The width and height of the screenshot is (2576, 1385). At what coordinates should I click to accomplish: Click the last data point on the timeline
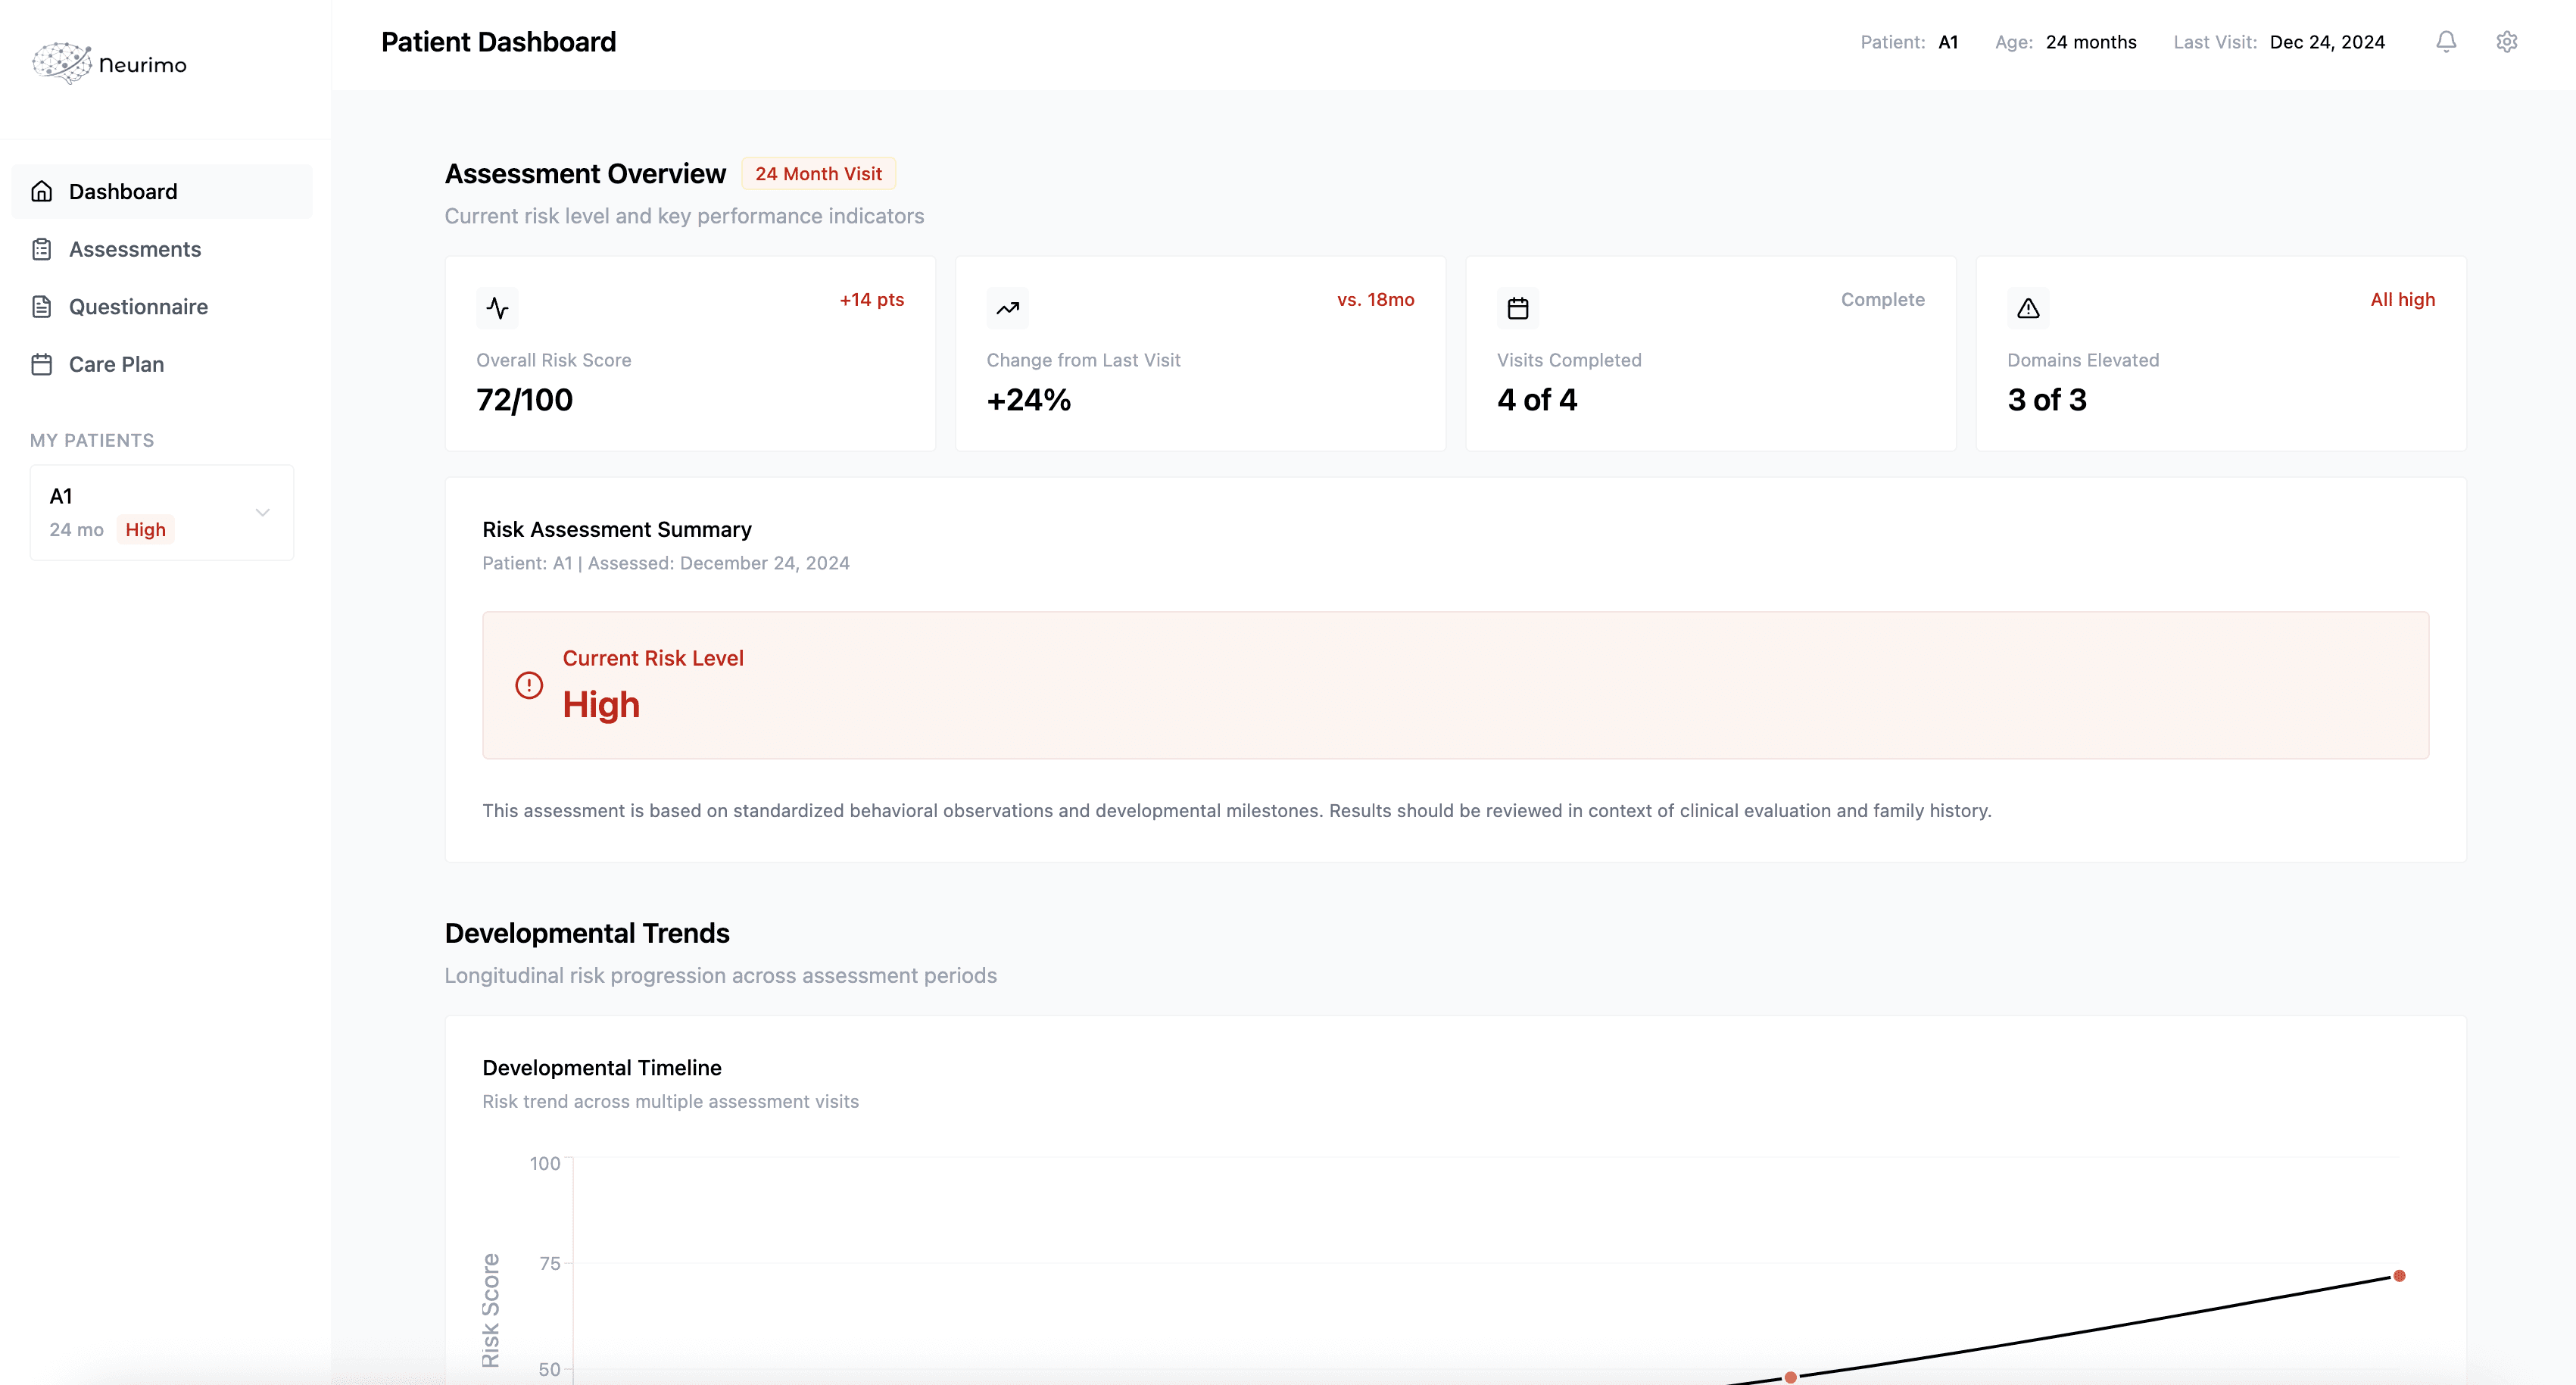[2399, 1276]
